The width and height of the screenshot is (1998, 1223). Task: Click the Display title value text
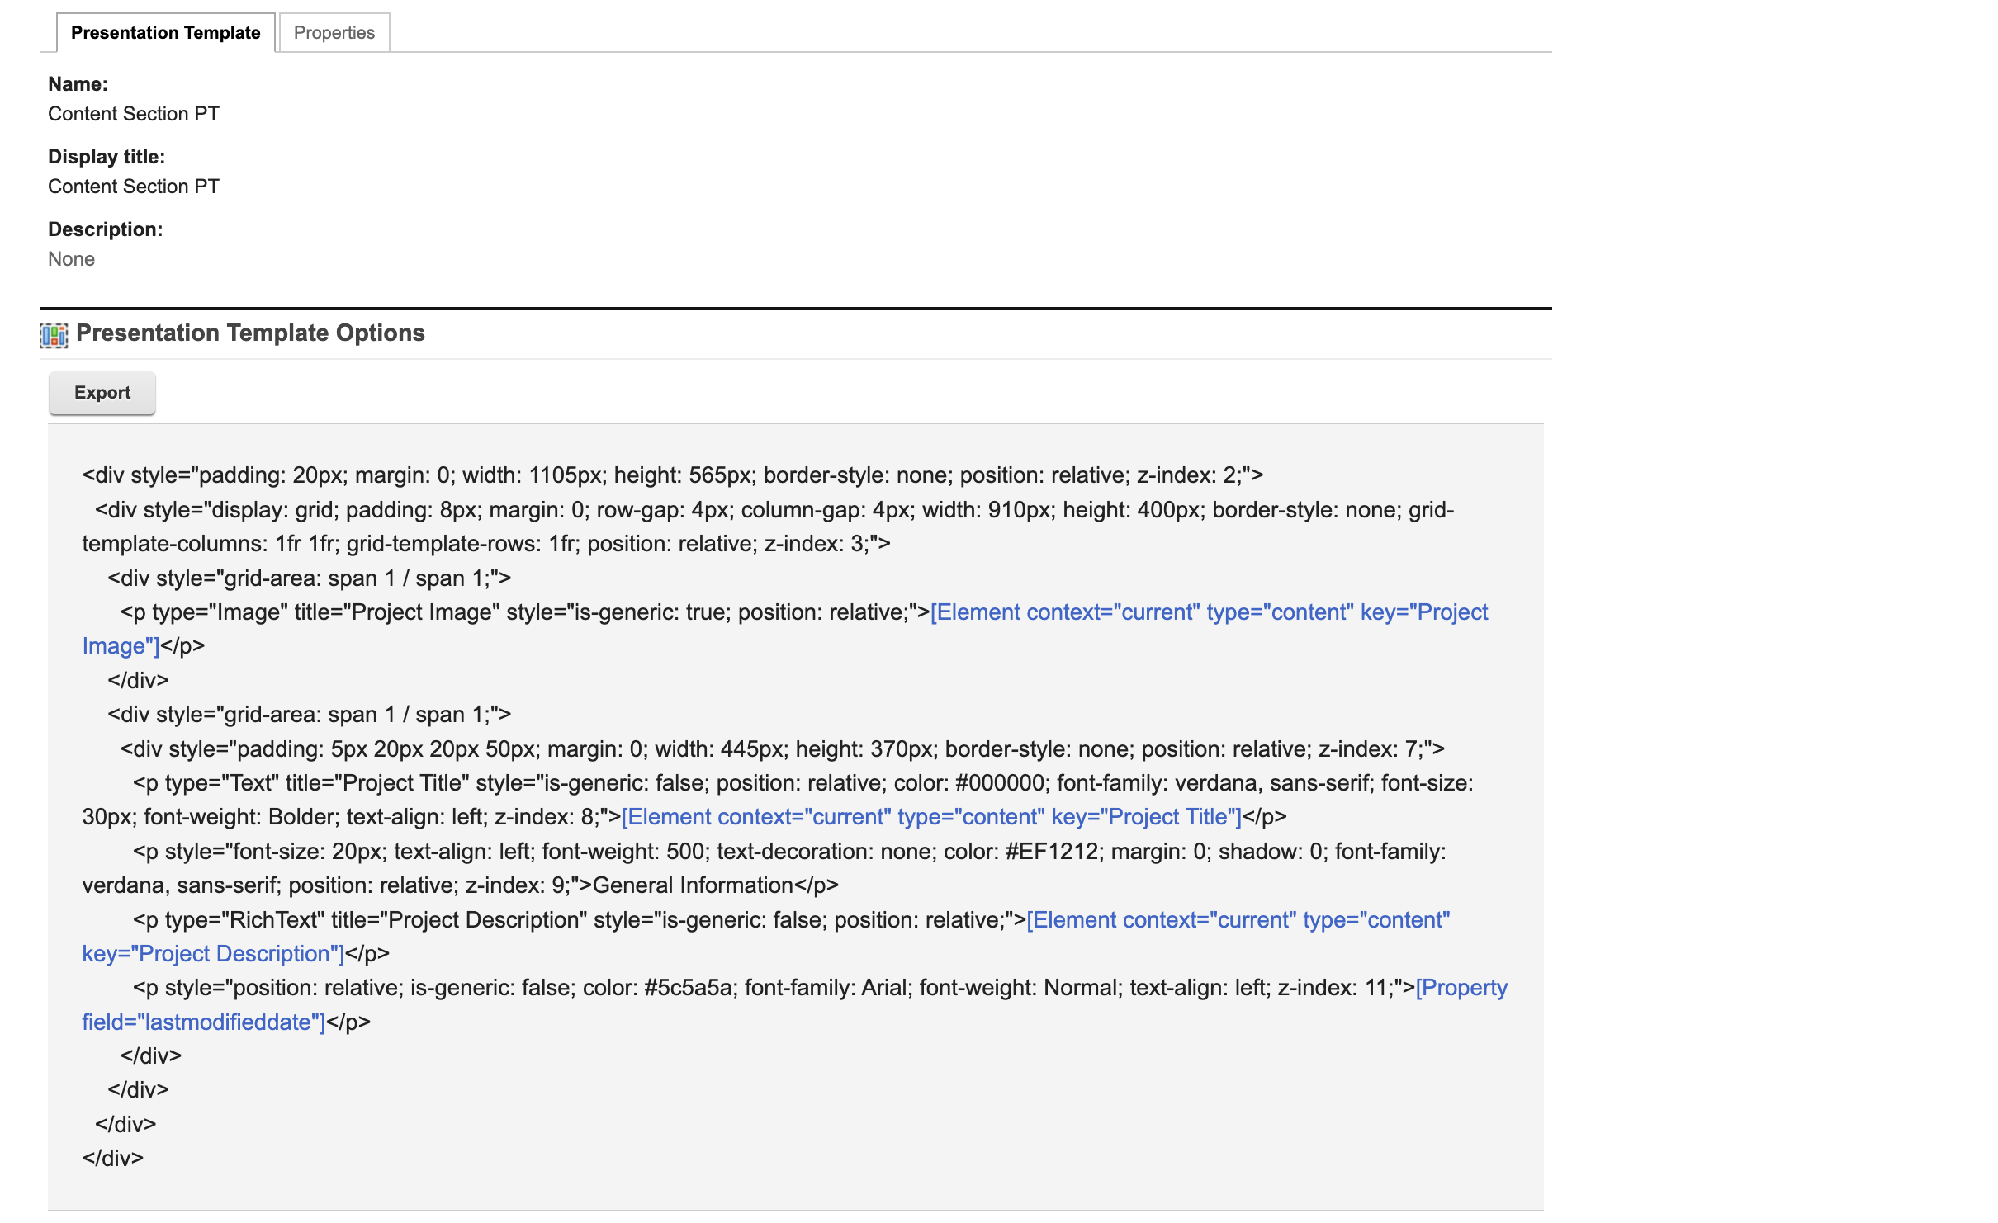(x=134, y=187)
